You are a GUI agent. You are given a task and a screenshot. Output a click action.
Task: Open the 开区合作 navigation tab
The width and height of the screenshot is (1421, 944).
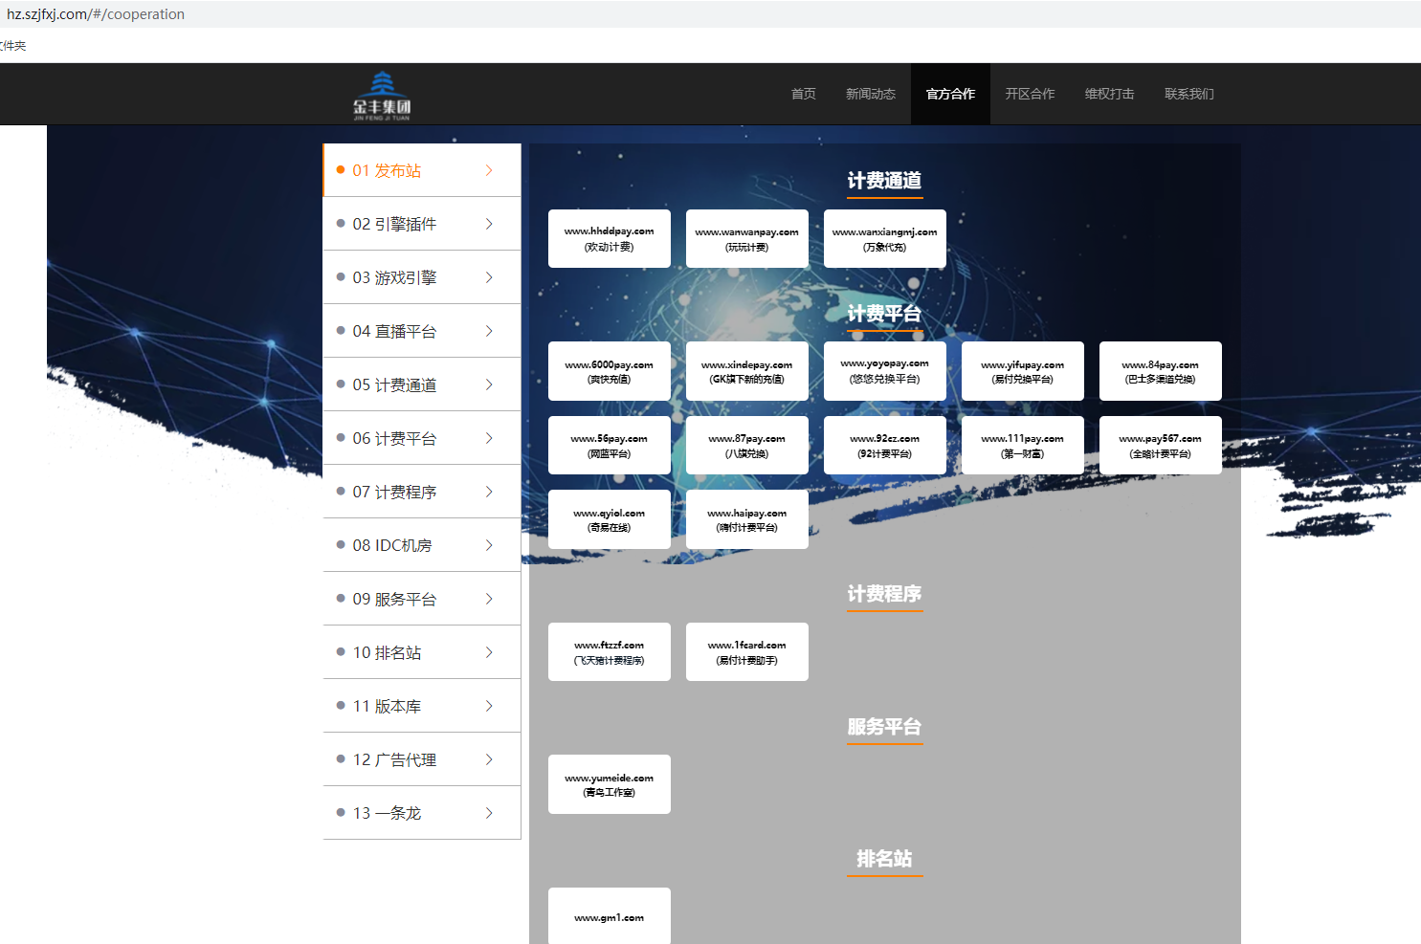click(x=1030, y=94)
